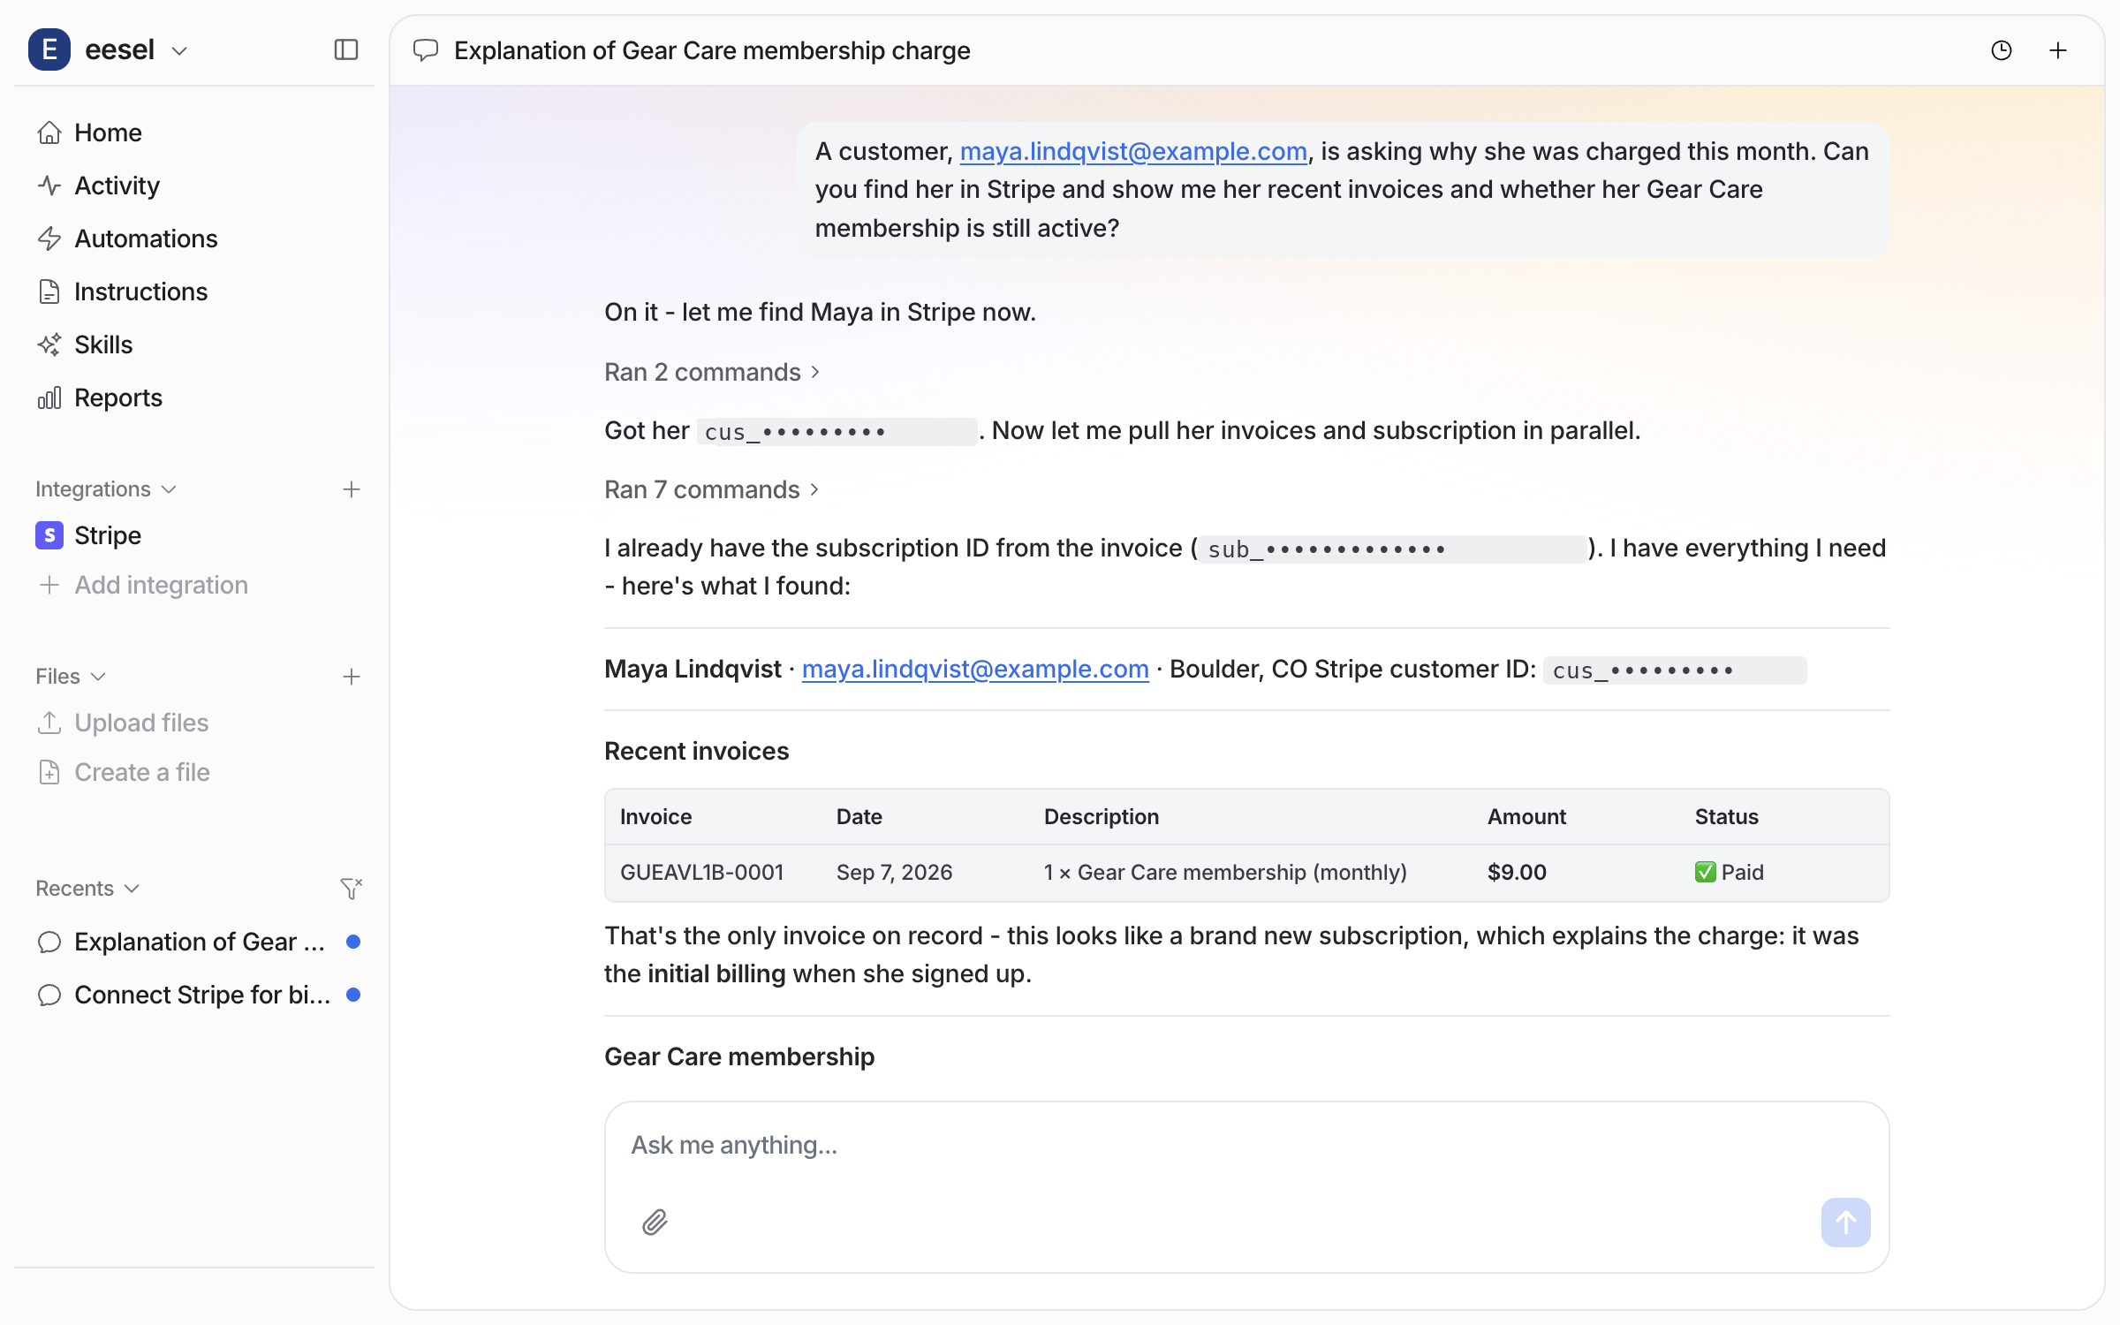Screen dimensions: 2120x1325
Task: Click the Stripe integration icon
Action: coord(49,535)
